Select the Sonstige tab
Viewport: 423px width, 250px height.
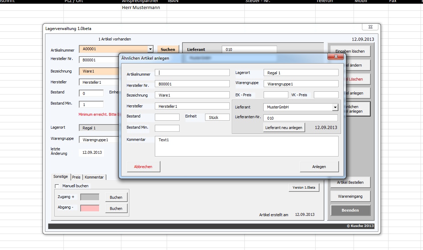[x=61, y=176]
